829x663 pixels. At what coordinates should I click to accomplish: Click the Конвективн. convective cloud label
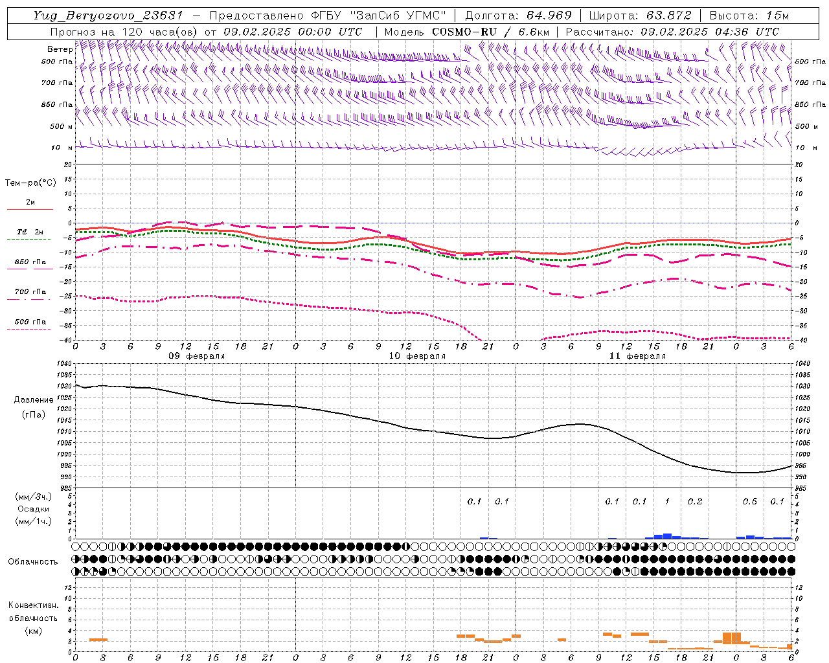tap(33, 605)
